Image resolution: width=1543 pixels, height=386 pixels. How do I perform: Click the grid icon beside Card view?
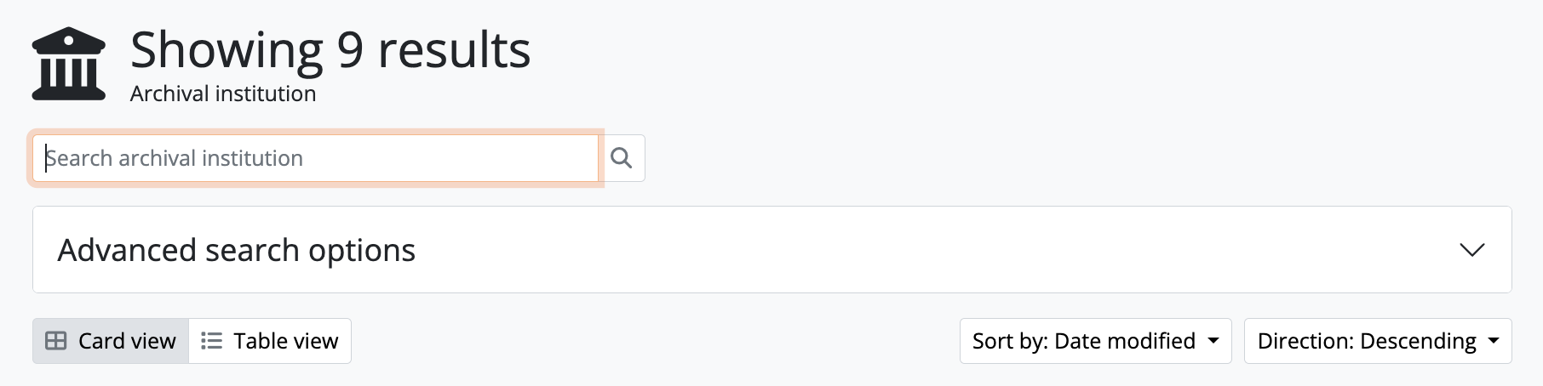click(55, 341)
